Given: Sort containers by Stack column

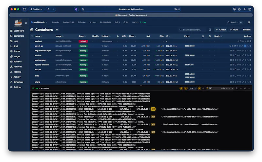Looking at the screenshot, I should (218, 36).
